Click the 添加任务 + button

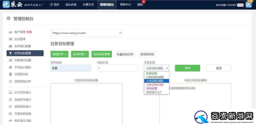click(59, 54)
